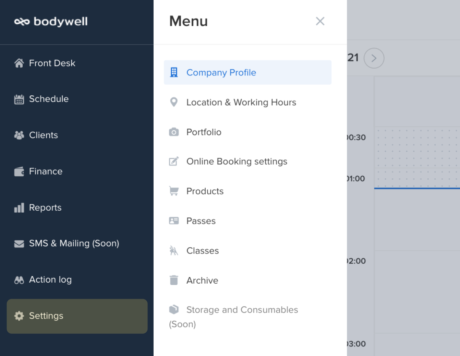Click the Products shopping cart icon
Screen dimensions: 460x356
pos(174,191)
